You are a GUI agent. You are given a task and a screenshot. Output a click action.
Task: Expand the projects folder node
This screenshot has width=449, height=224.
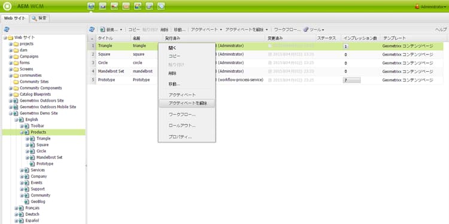11,44
